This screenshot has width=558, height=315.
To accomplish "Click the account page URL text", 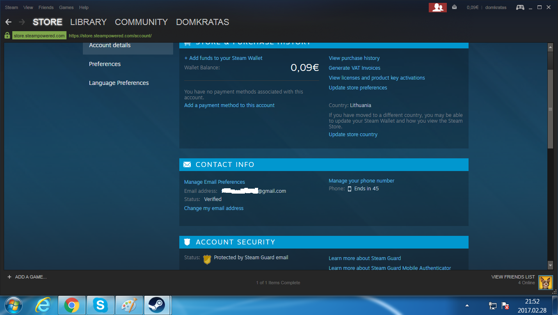I will click(x=110, y=36).
